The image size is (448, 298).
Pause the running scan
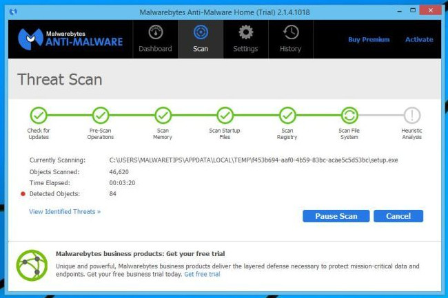pos(336,216)
